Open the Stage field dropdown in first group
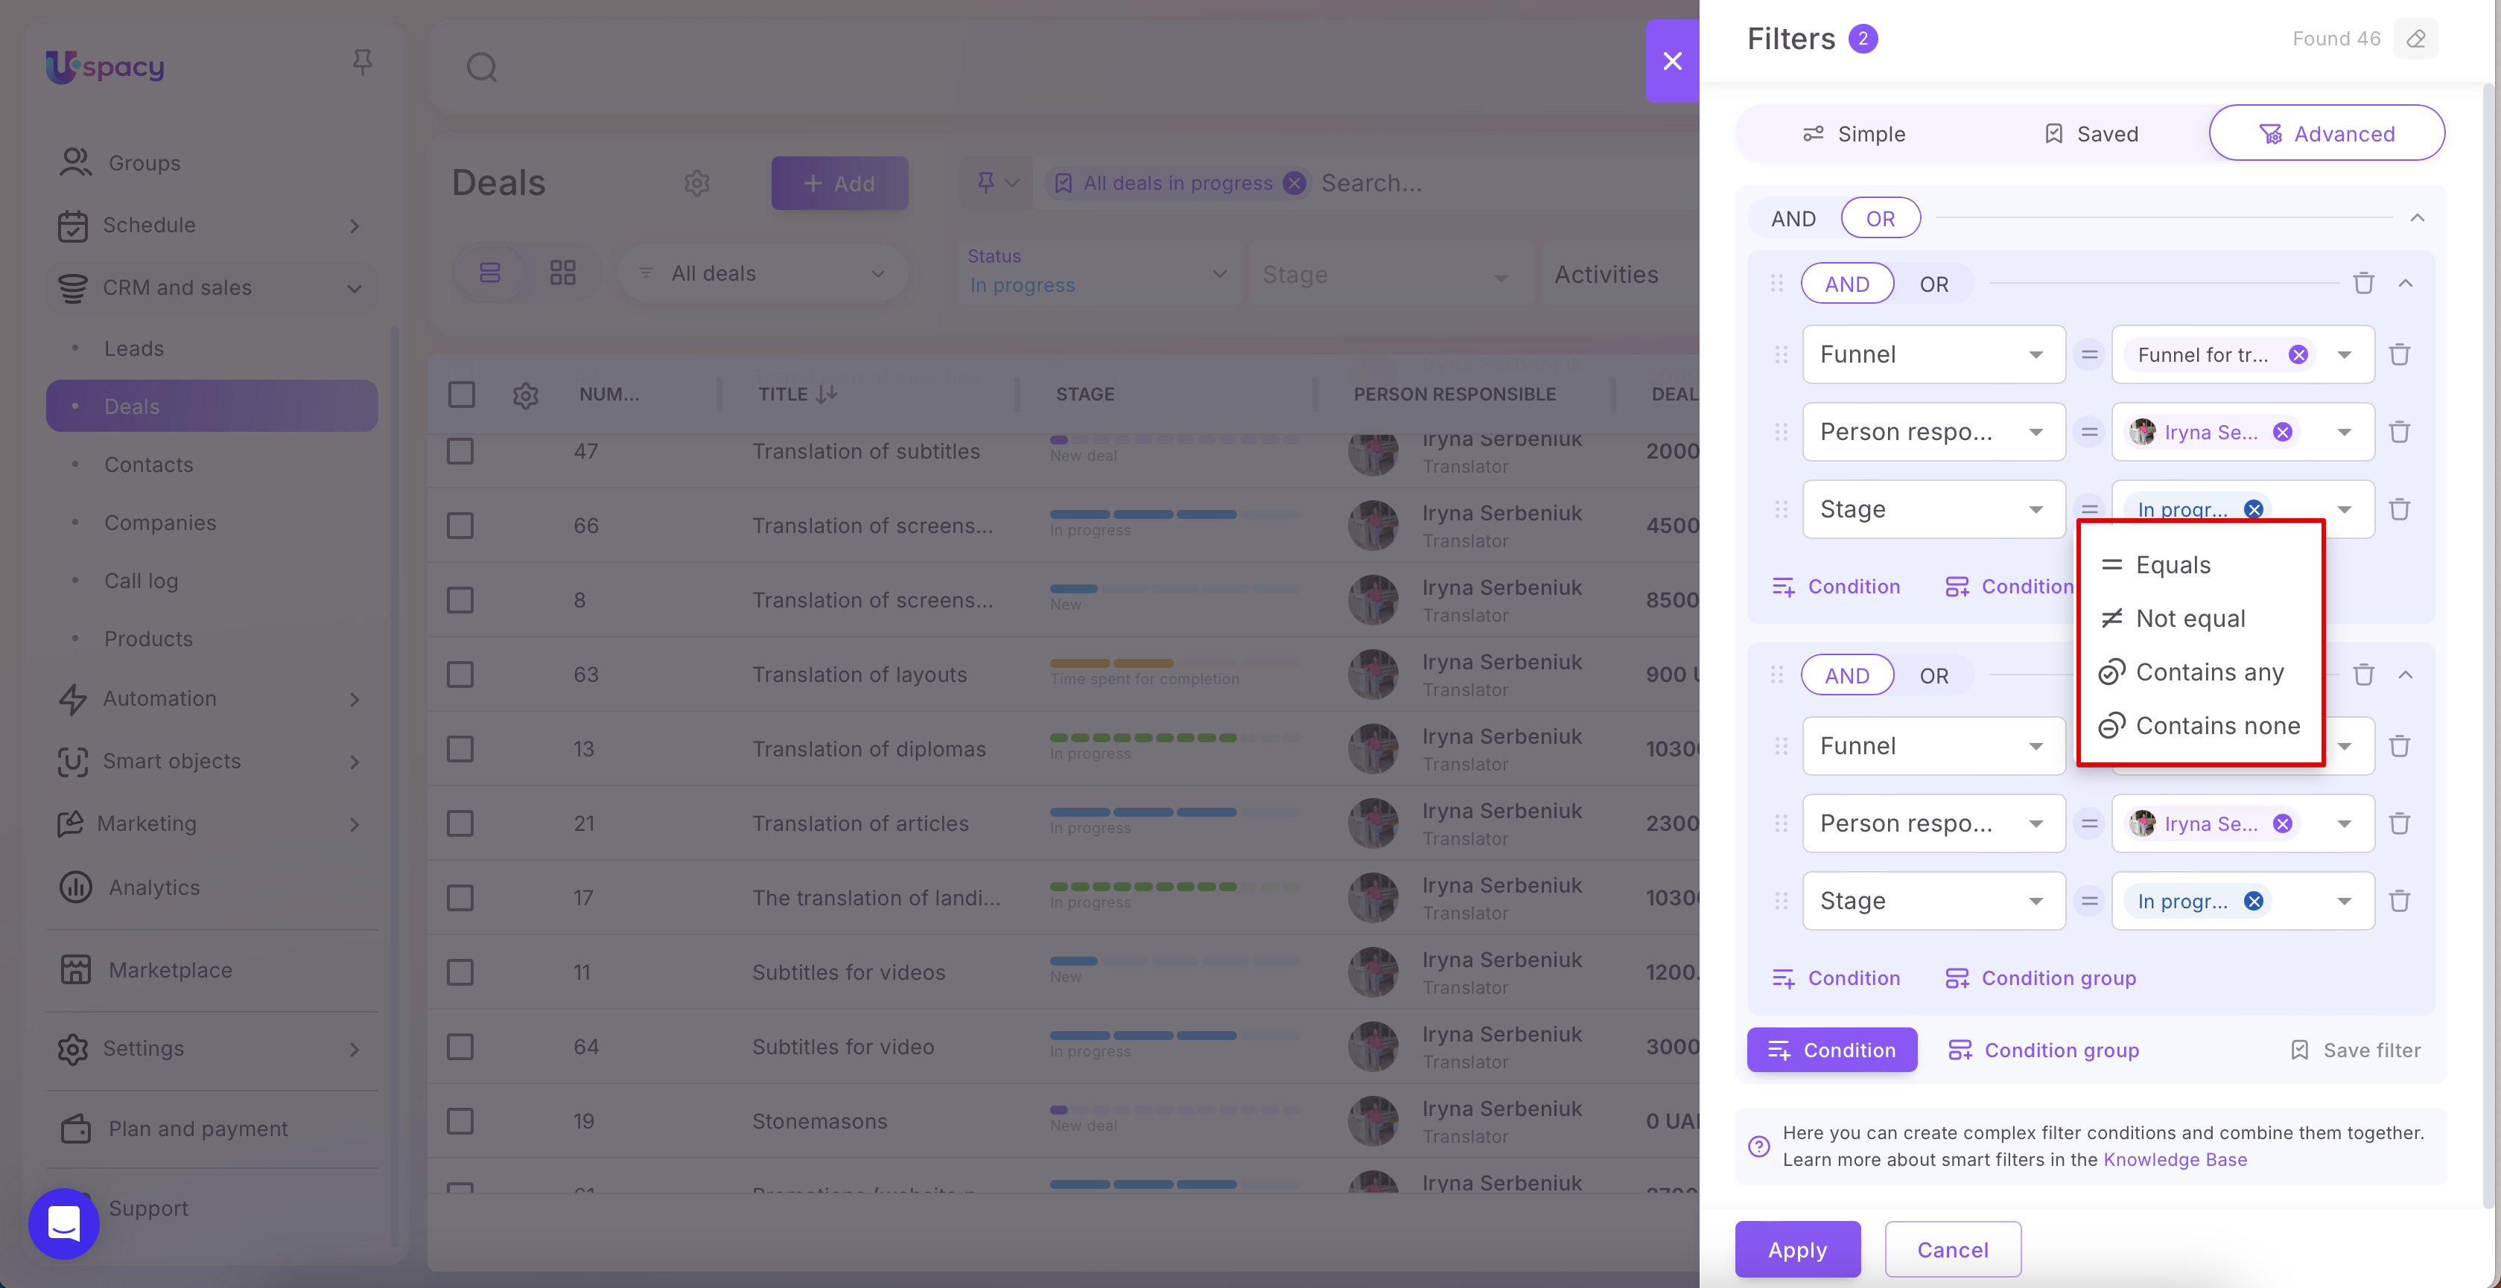The width and height of the screenshot is (2501, 1288). (x=1933, y=509)
